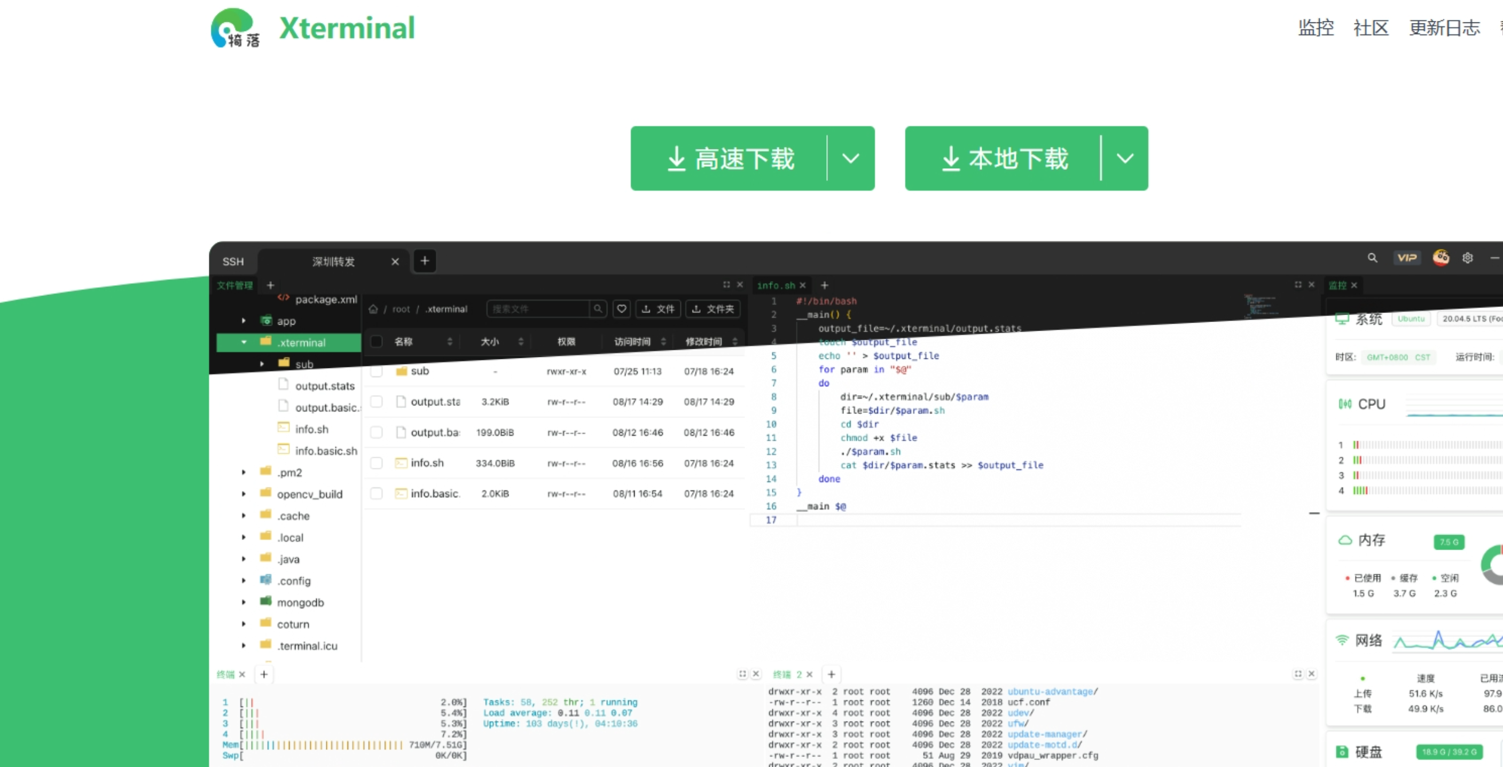Click the VIP badge icon

tap(1406, 258)
